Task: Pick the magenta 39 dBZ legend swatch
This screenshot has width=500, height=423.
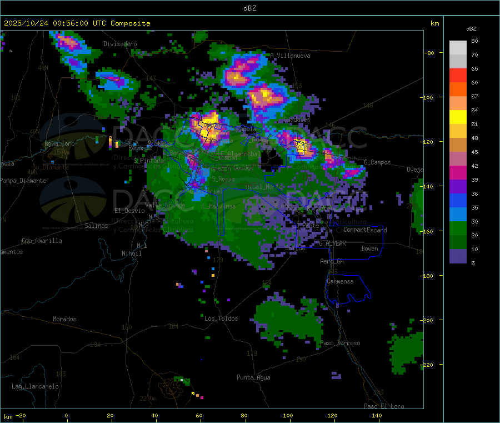Action: tap(458, 172)
